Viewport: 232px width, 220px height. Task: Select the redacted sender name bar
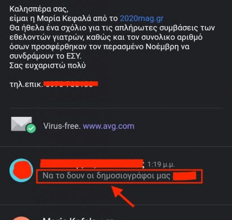coord(92,163)
